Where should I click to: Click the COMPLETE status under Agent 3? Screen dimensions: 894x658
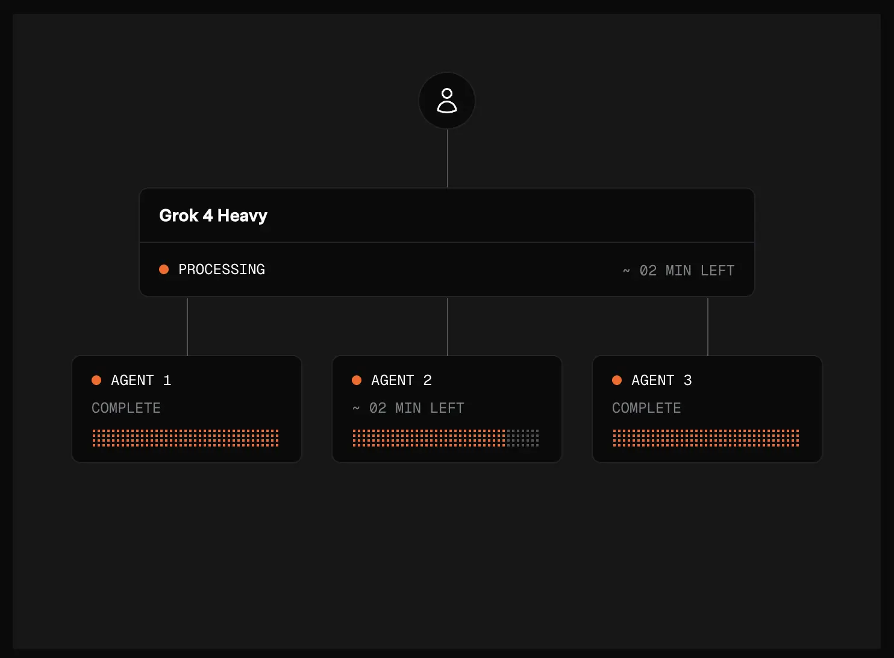pyautogui.click(x=646, y=408)
